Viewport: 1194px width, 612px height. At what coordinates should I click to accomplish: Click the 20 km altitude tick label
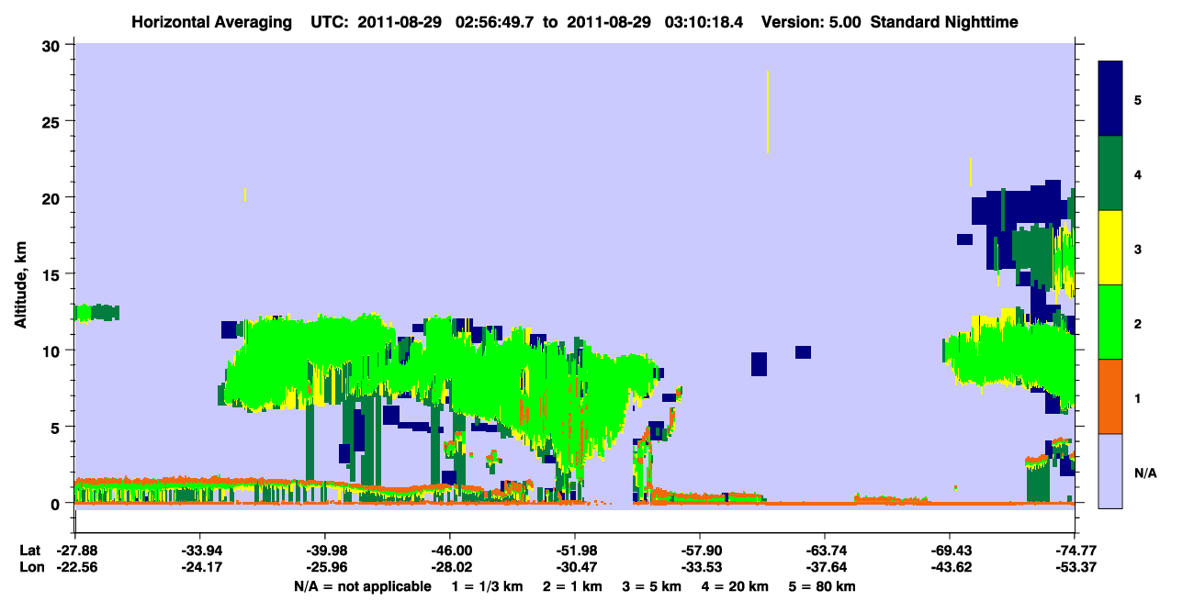53,197
